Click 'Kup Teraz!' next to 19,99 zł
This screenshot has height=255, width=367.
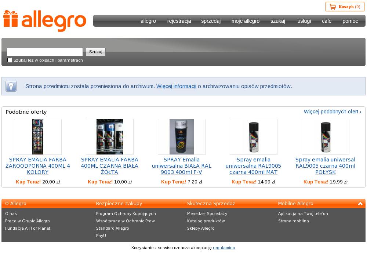point(316,182)
